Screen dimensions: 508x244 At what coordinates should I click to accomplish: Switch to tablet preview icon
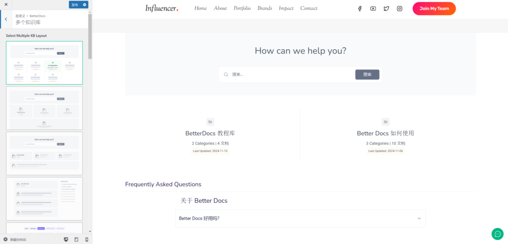point(76,240)
